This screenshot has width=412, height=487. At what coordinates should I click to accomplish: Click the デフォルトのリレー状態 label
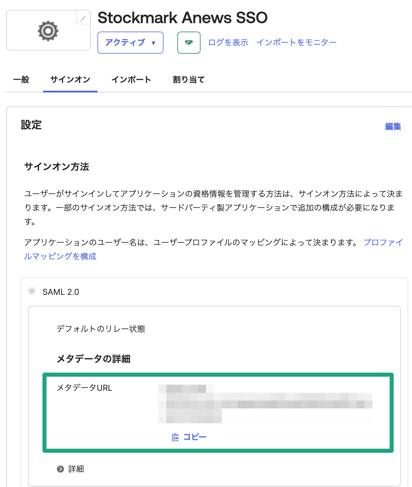click(101, 329)
